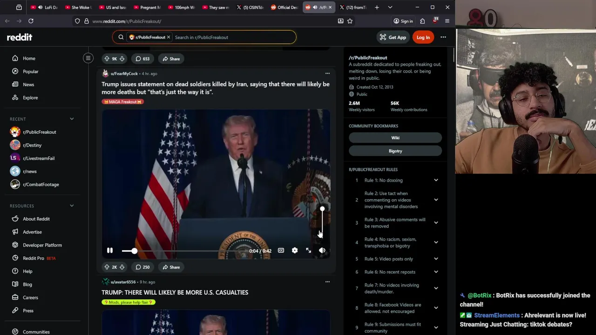596x335 pixels.
Task: Open Reddit Pro BETA link
Action: [x=39, y=258]
